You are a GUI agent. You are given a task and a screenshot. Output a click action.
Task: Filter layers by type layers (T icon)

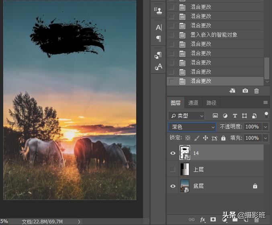point(235,116)
